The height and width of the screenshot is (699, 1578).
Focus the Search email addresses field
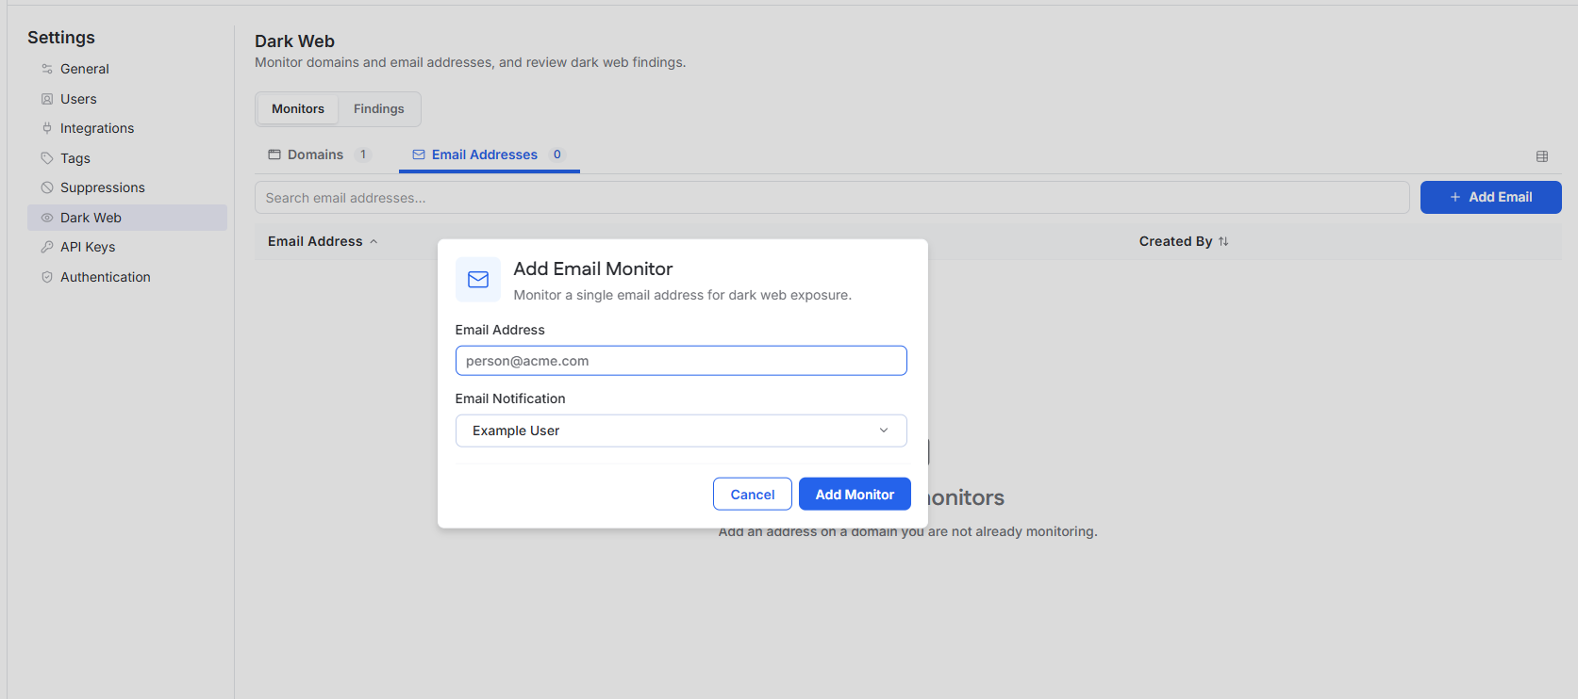(x=832, y=198)
